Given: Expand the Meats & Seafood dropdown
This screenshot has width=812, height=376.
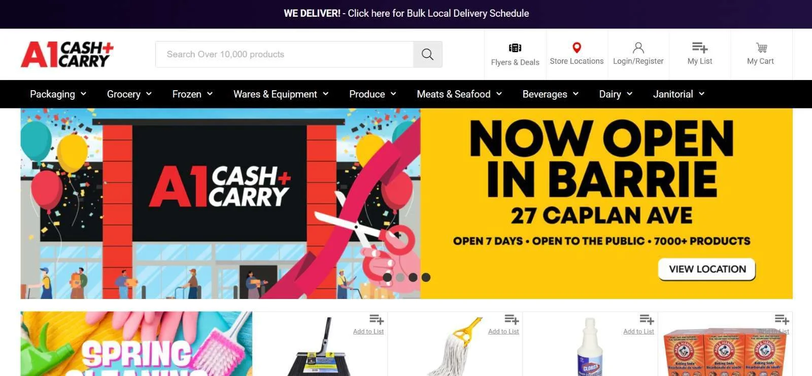Looking at the screenshot, I should [x=459, y=94].
